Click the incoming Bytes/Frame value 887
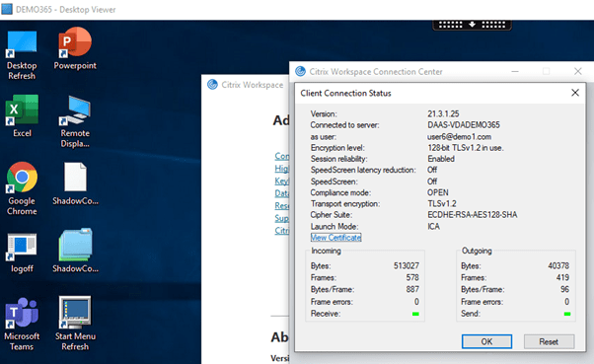594x364 pixels. [412, 289]
